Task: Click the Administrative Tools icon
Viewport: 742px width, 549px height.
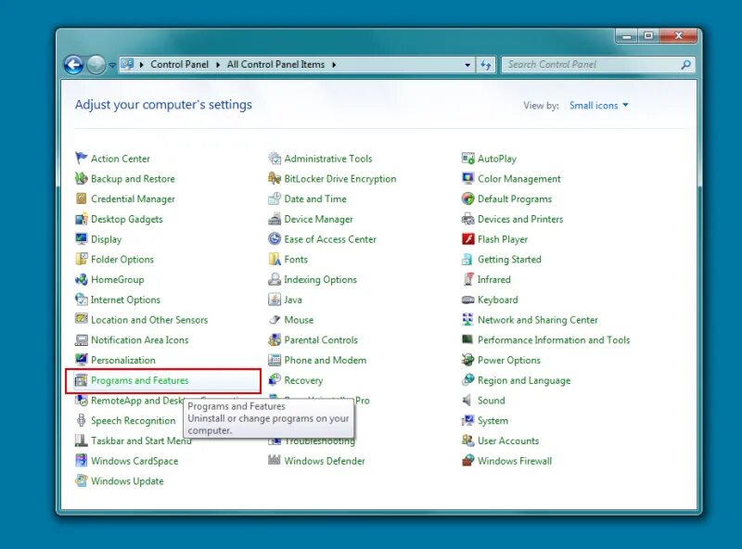Action: tap(275, 158)
